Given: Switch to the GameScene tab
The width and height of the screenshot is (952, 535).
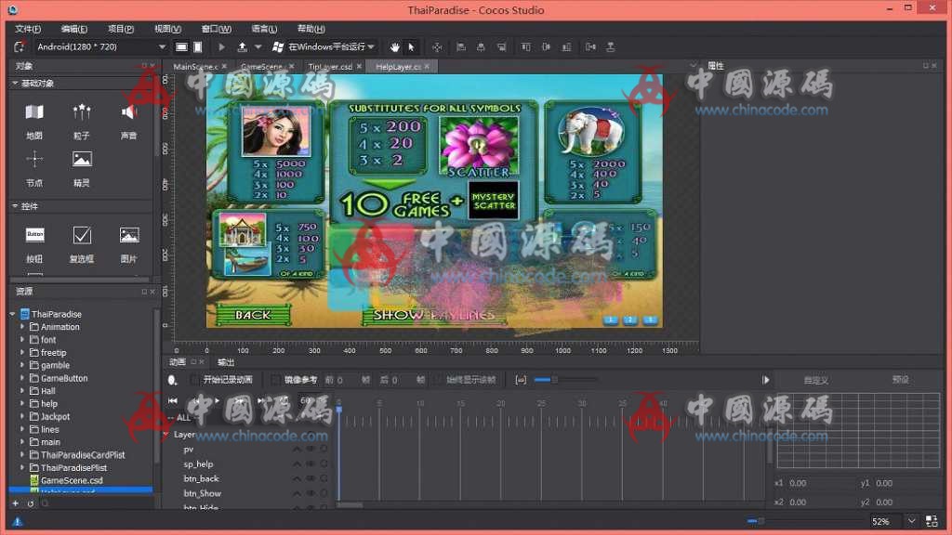Looking at the screenshot, I should (x=261, y=67).
